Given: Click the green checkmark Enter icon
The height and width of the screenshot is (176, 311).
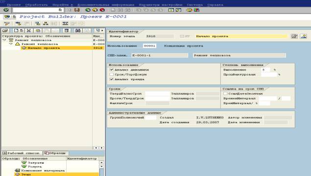Looking at the screenshot, I should (6, 10).
